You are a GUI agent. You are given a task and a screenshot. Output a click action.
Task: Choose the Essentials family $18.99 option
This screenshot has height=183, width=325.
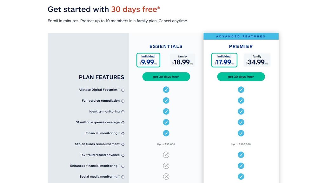(x=182, y=60)
